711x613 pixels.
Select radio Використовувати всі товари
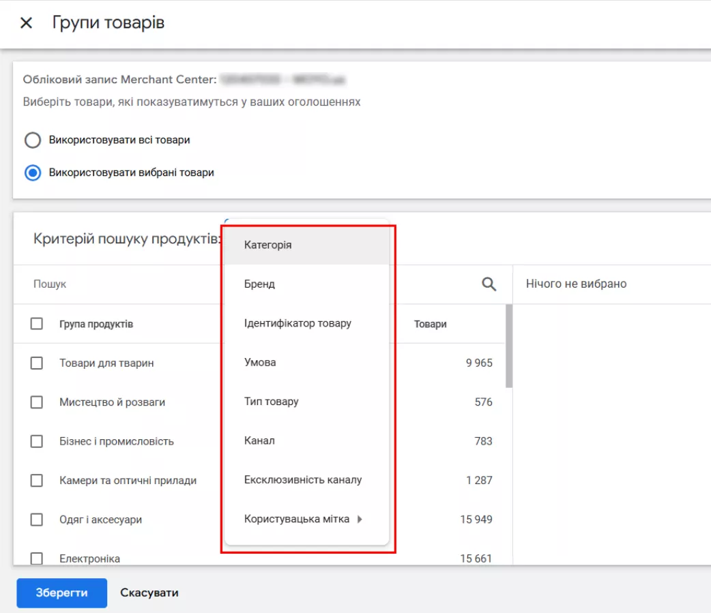coord(33,140)
